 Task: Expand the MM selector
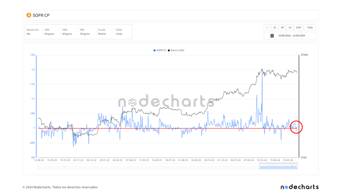click(86, 32)
